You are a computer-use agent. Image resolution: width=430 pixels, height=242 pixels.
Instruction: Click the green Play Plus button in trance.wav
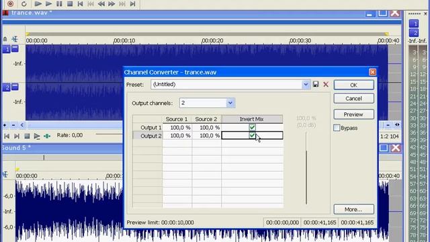click(47, 136)
